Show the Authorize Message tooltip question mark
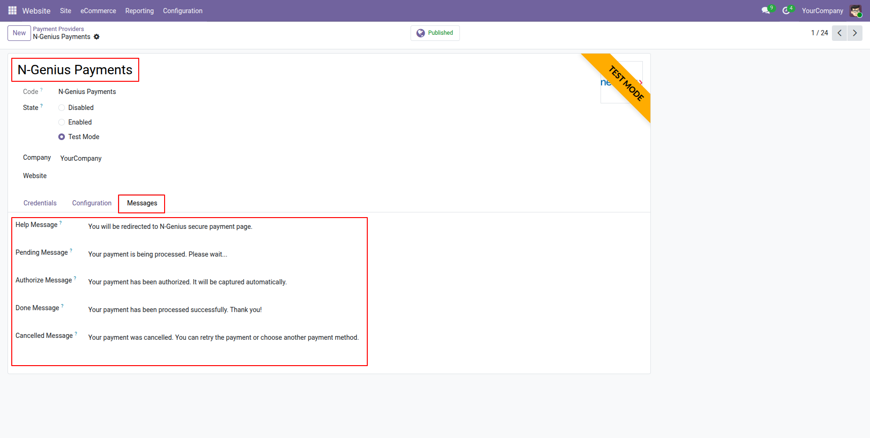This screenshot has width=870, height=438. click(75, 278)
